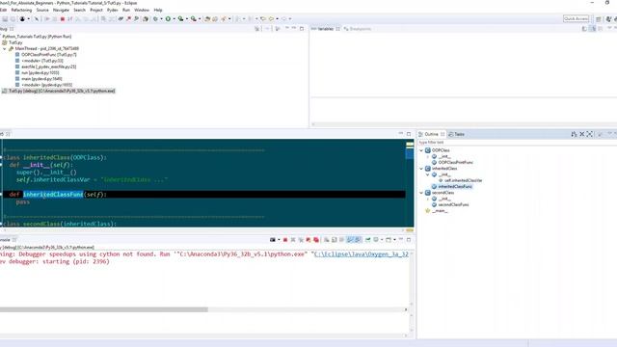Image resolution: width=617 pixels, height=347 pixels.
Task: Switch to the Variables tab
Action: [x=325, y=29]
